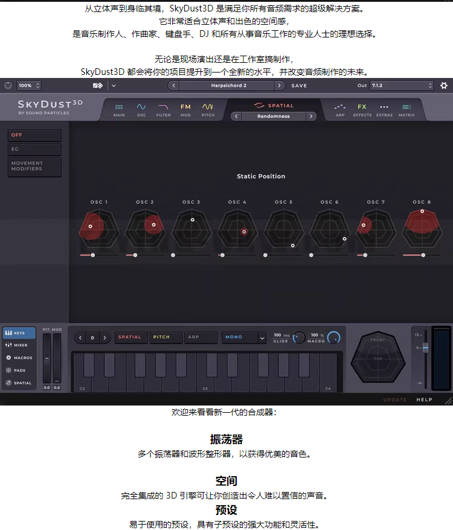The height and width of the screenshot is (530, 453).
Task: Click the randomize dice icon
Action: (x=98, y=86)
